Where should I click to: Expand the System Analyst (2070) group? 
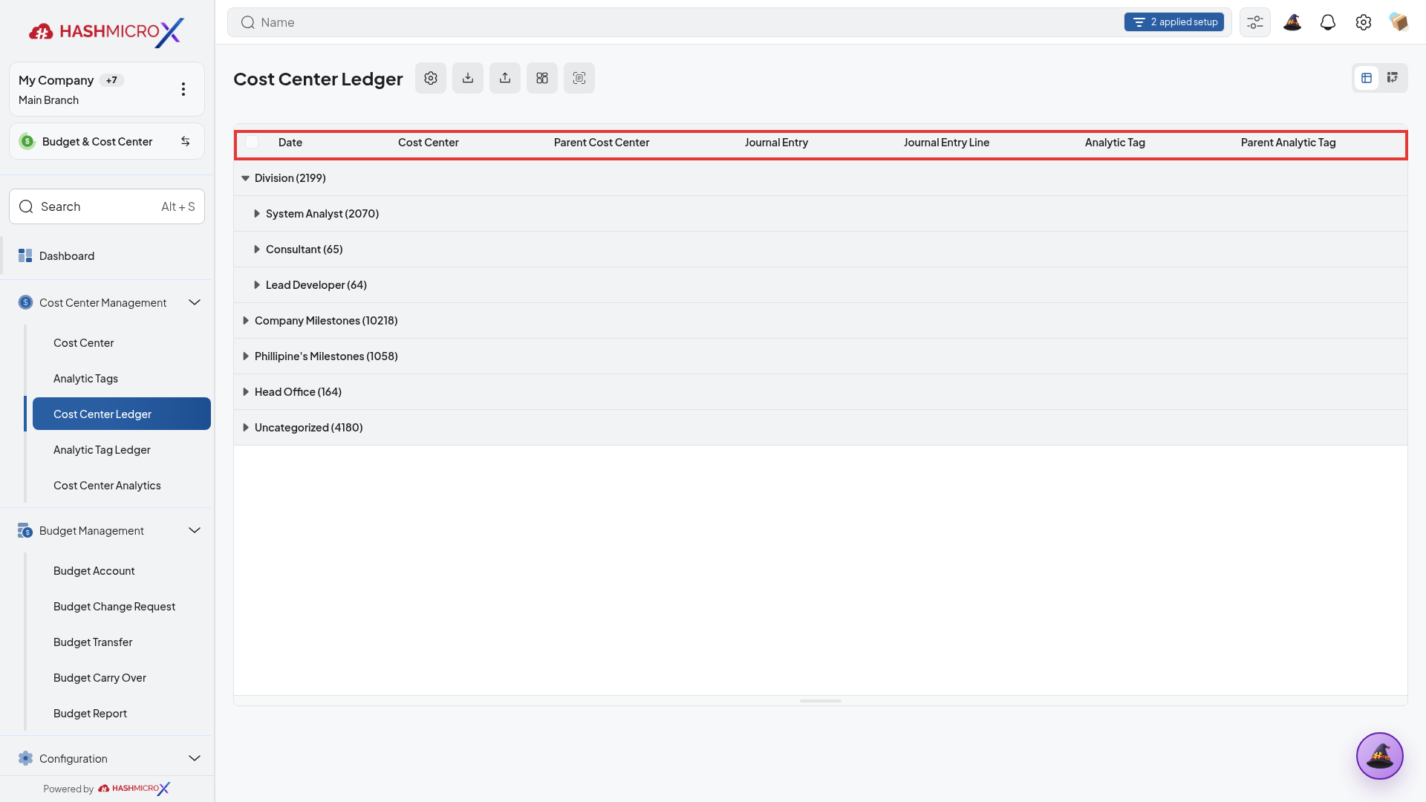256,214
